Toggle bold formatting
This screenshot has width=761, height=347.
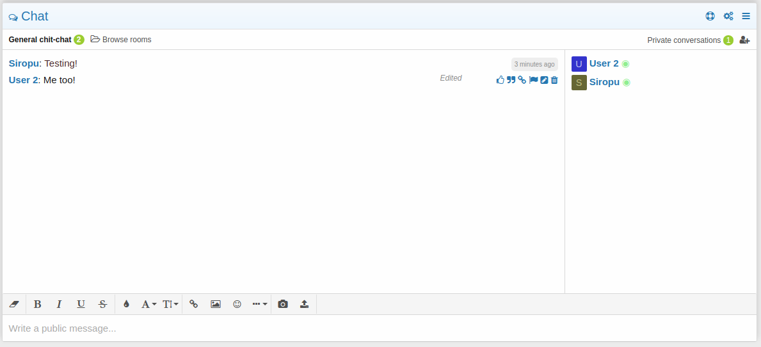pyautogui.click(x=38, y=304)
